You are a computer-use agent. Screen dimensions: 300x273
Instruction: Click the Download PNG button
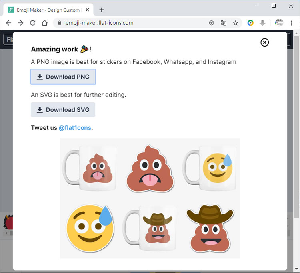point(63,77)
